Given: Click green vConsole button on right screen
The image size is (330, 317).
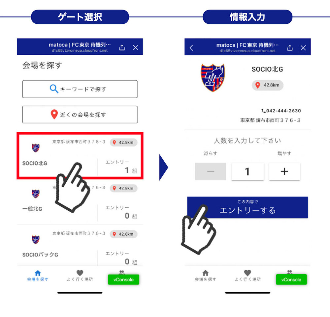Looking at the screenshot, I should pyautogui.click(x=291, y=279).
